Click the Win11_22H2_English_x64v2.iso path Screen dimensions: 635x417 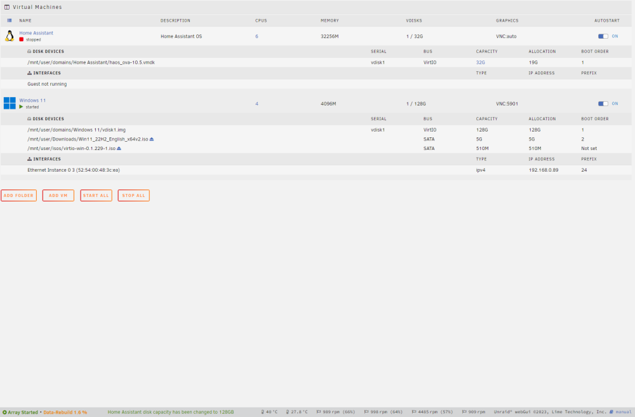88,139
